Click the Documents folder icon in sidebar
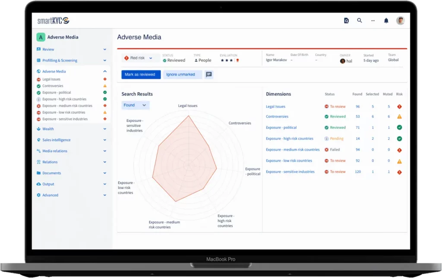 point(40,173)
